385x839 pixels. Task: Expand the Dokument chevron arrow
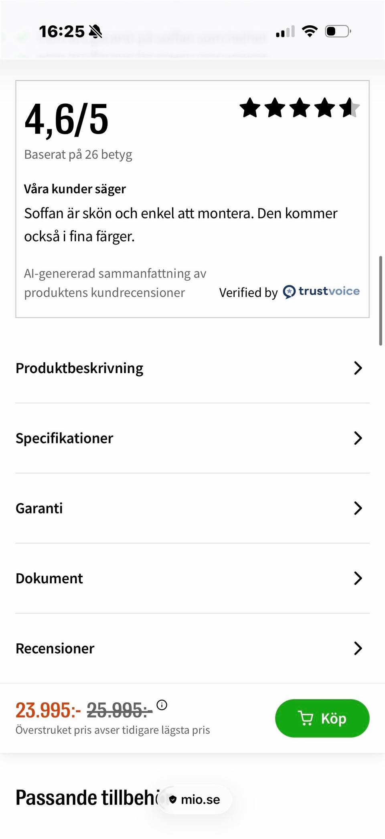pyautogui.click(x=358, y=578)
